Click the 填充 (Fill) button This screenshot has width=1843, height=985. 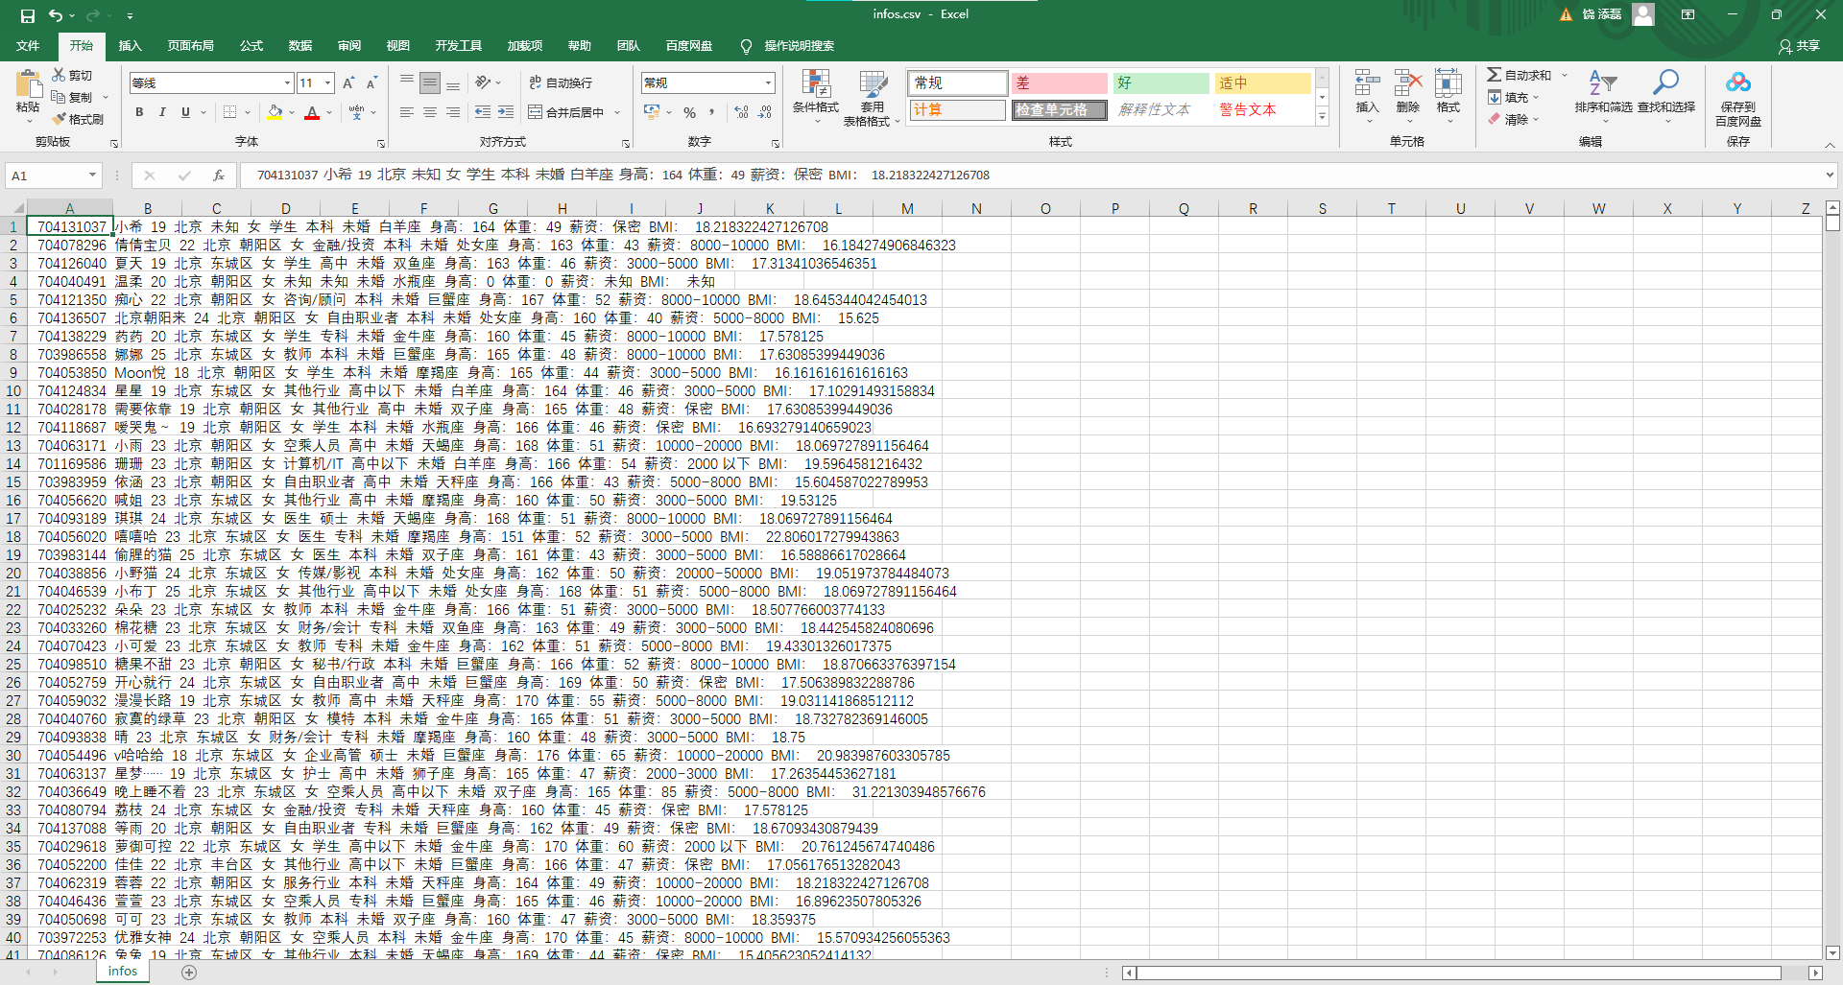pos(1509,97)
